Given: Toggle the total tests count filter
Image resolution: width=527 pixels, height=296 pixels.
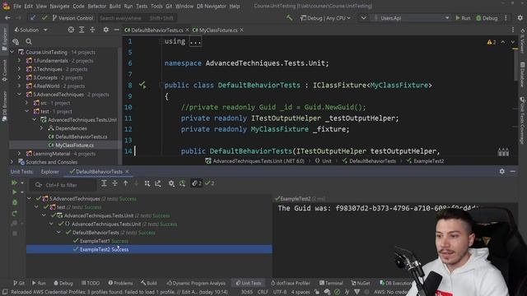Looking at the screenshot, I should click(197, 183).
